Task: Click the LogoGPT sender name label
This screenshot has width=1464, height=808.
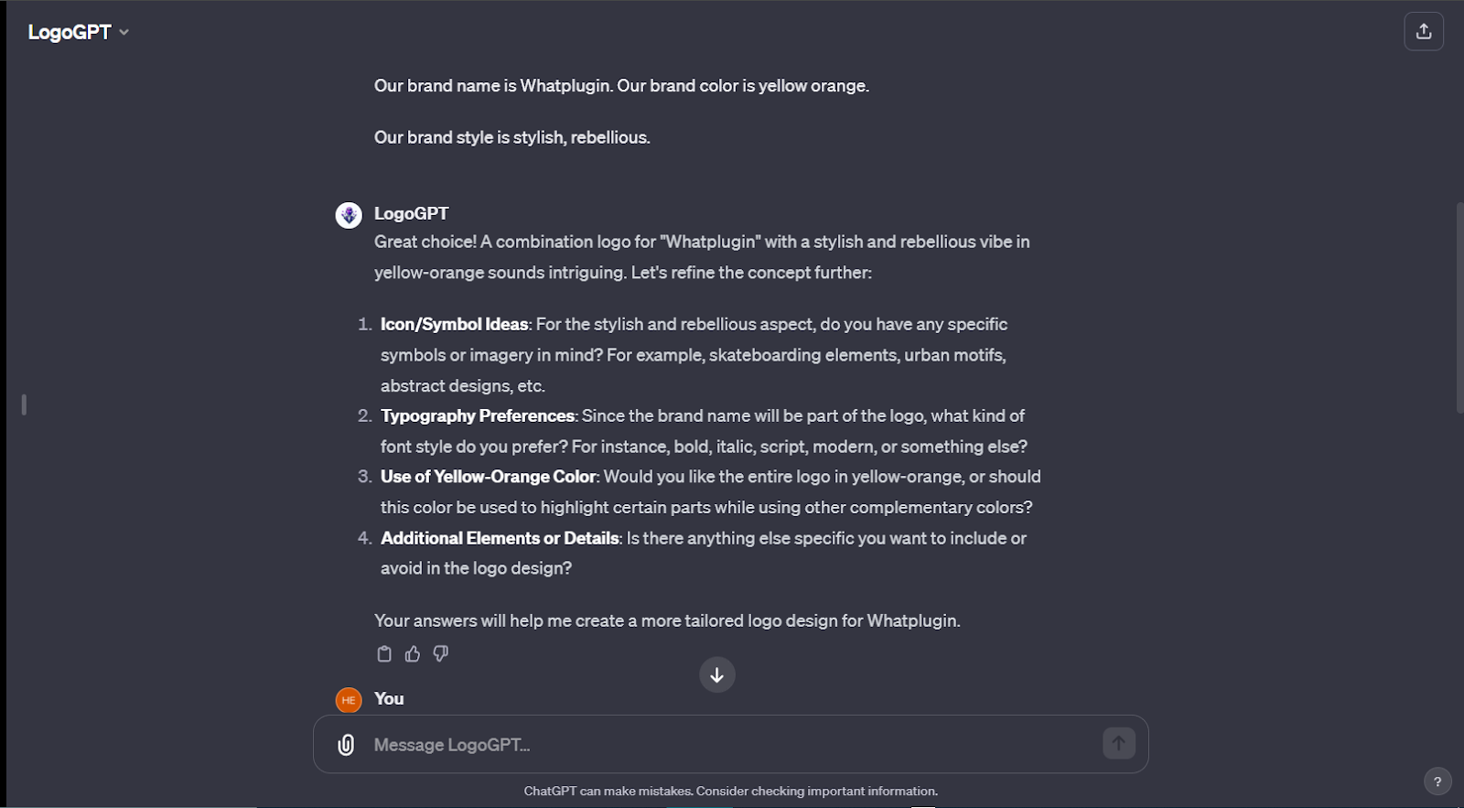Action: pos(411,213)
